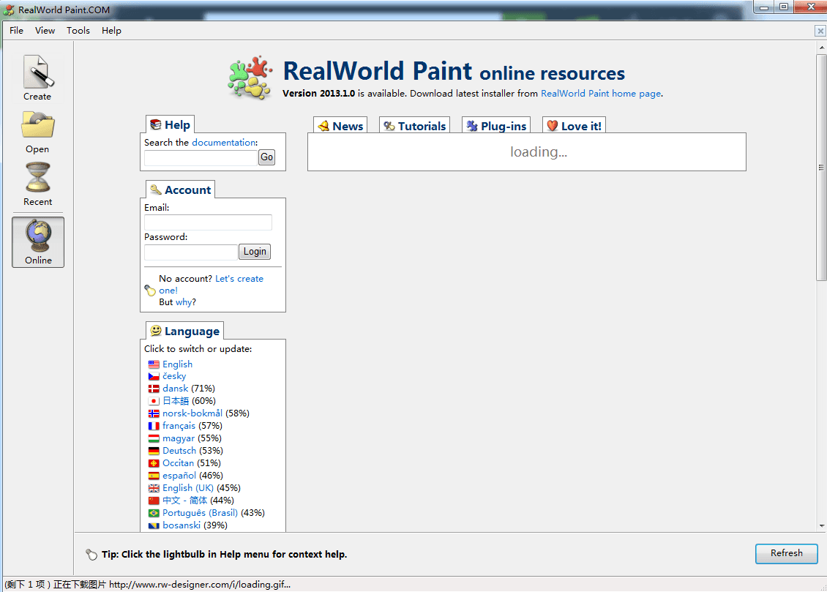Show recent files with hourglass icon
827x592 pixels.
tap(38, 177)
